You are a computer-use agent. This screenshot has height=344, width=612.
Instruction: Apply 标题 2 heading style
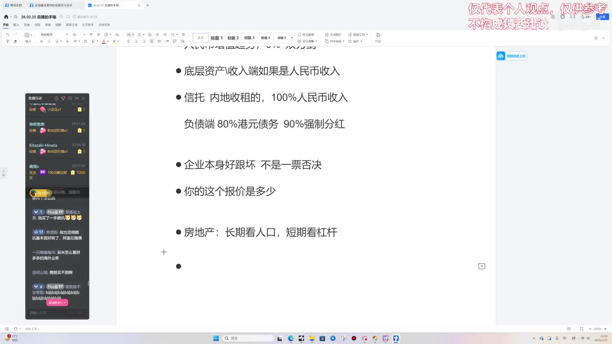pos(233,38)
